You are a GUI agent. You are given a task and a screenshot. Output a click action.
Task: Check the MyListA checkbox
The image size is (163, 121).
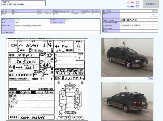(138, 2)
